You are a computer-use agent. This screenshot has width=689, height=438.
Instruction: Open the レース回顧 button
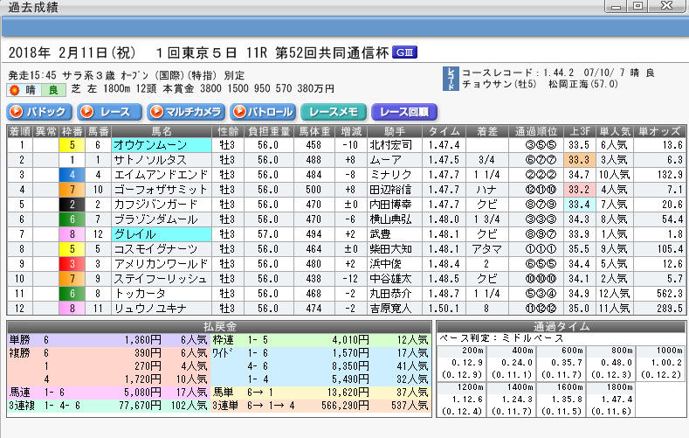pos(404,112)
